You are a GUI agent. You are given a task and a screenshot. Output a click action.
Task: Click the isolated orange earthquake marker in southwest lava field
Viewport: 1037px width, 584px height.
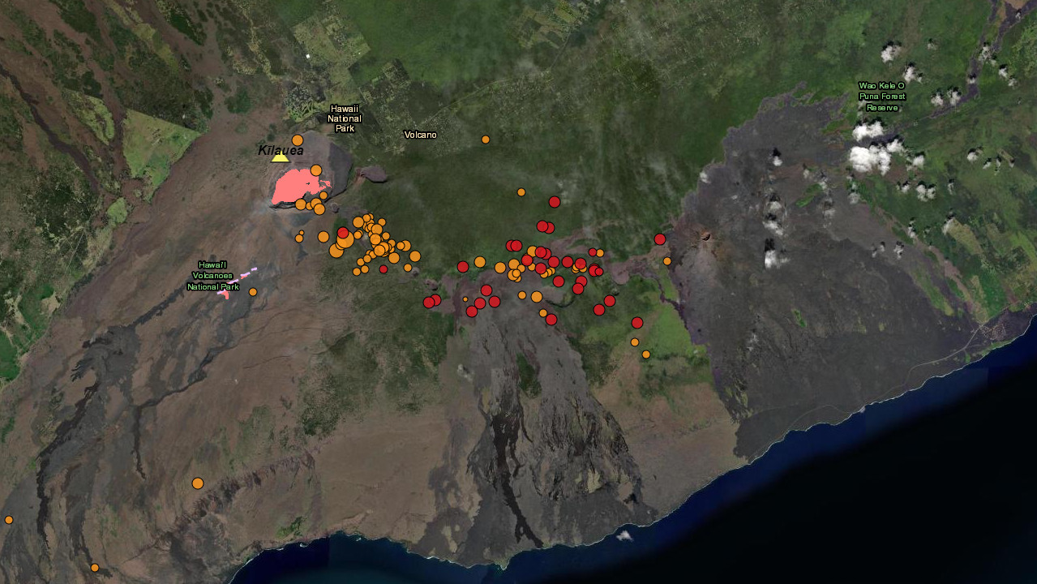(x=198, y=483)
